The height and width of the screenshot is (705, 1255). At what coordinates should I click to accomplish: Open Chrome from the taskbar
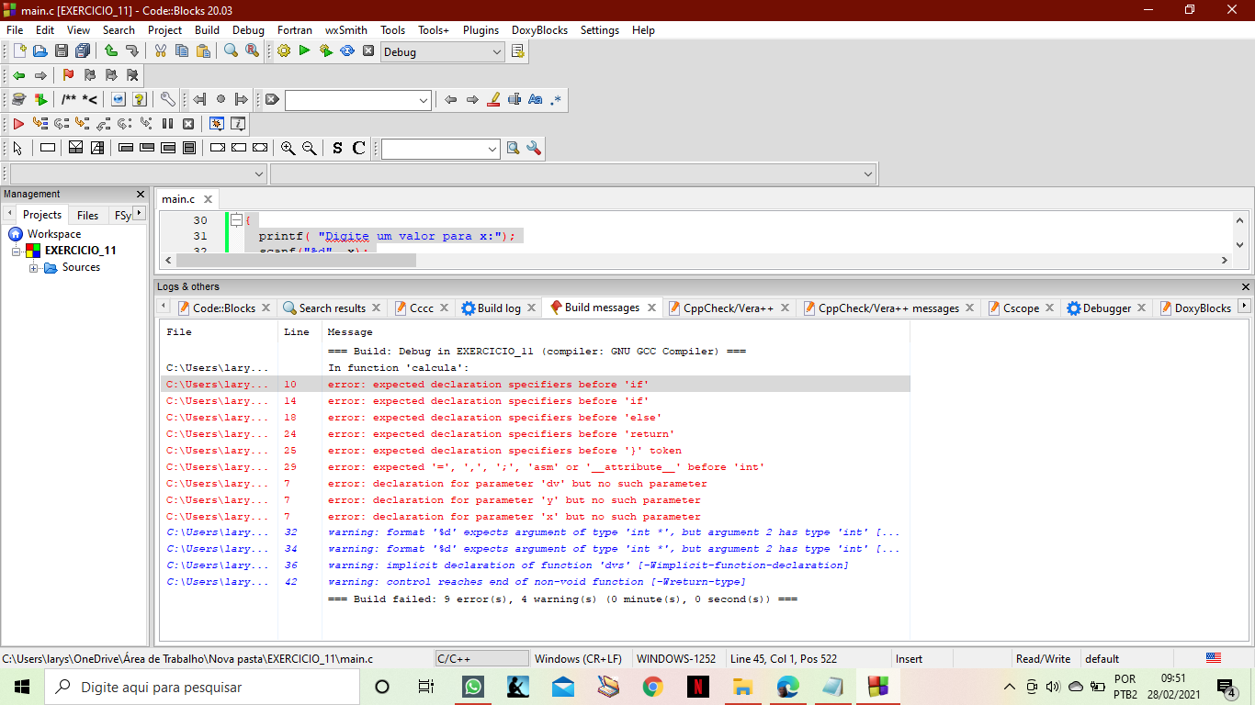(x=653, y=687)
